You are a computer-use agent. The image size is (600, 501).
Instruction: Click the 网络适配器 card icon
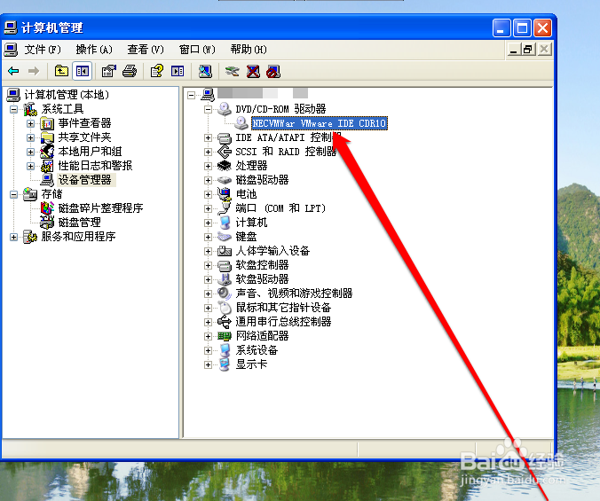[225, 336]
